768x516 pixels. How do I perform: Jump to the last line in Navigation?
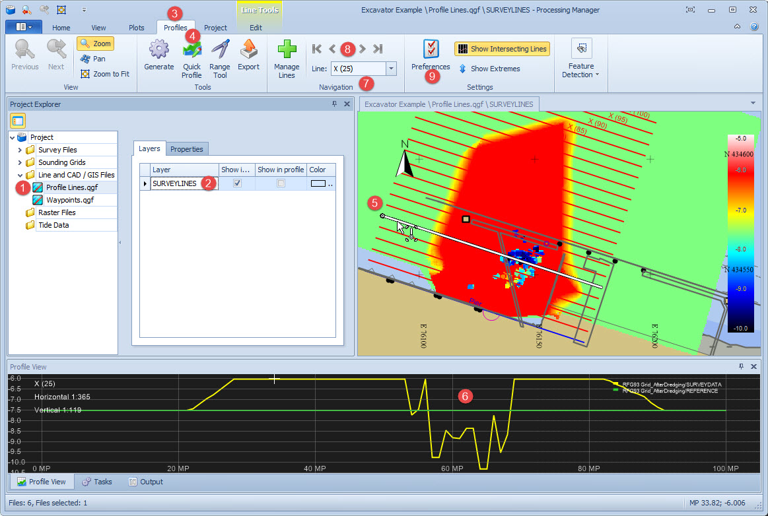pos(378,48)
